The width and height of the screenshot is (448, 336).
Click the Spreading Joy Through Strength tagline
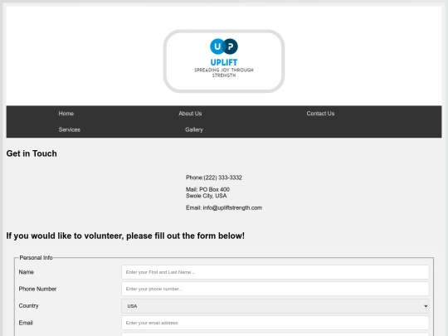tap(224, 72)
